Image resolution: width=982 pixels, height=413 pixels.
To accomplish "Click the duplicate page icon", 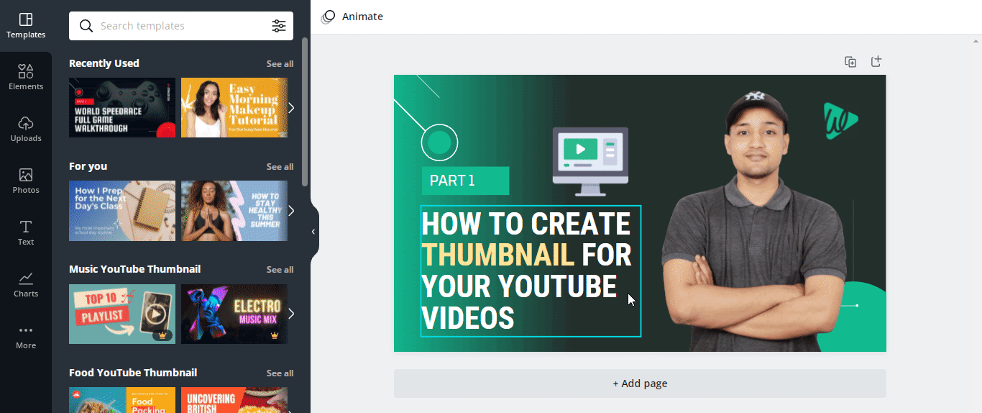I will 850,62.
